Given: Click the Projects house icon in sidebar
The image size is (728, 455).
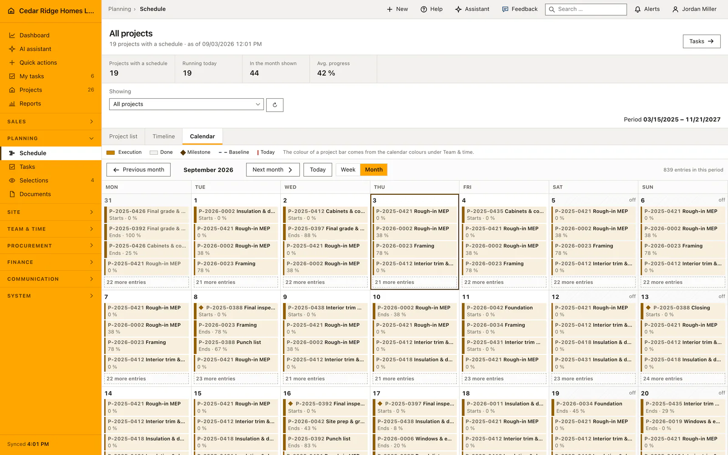Looking at the screenshot, I should pyautogui.click(x=12, y=90).
